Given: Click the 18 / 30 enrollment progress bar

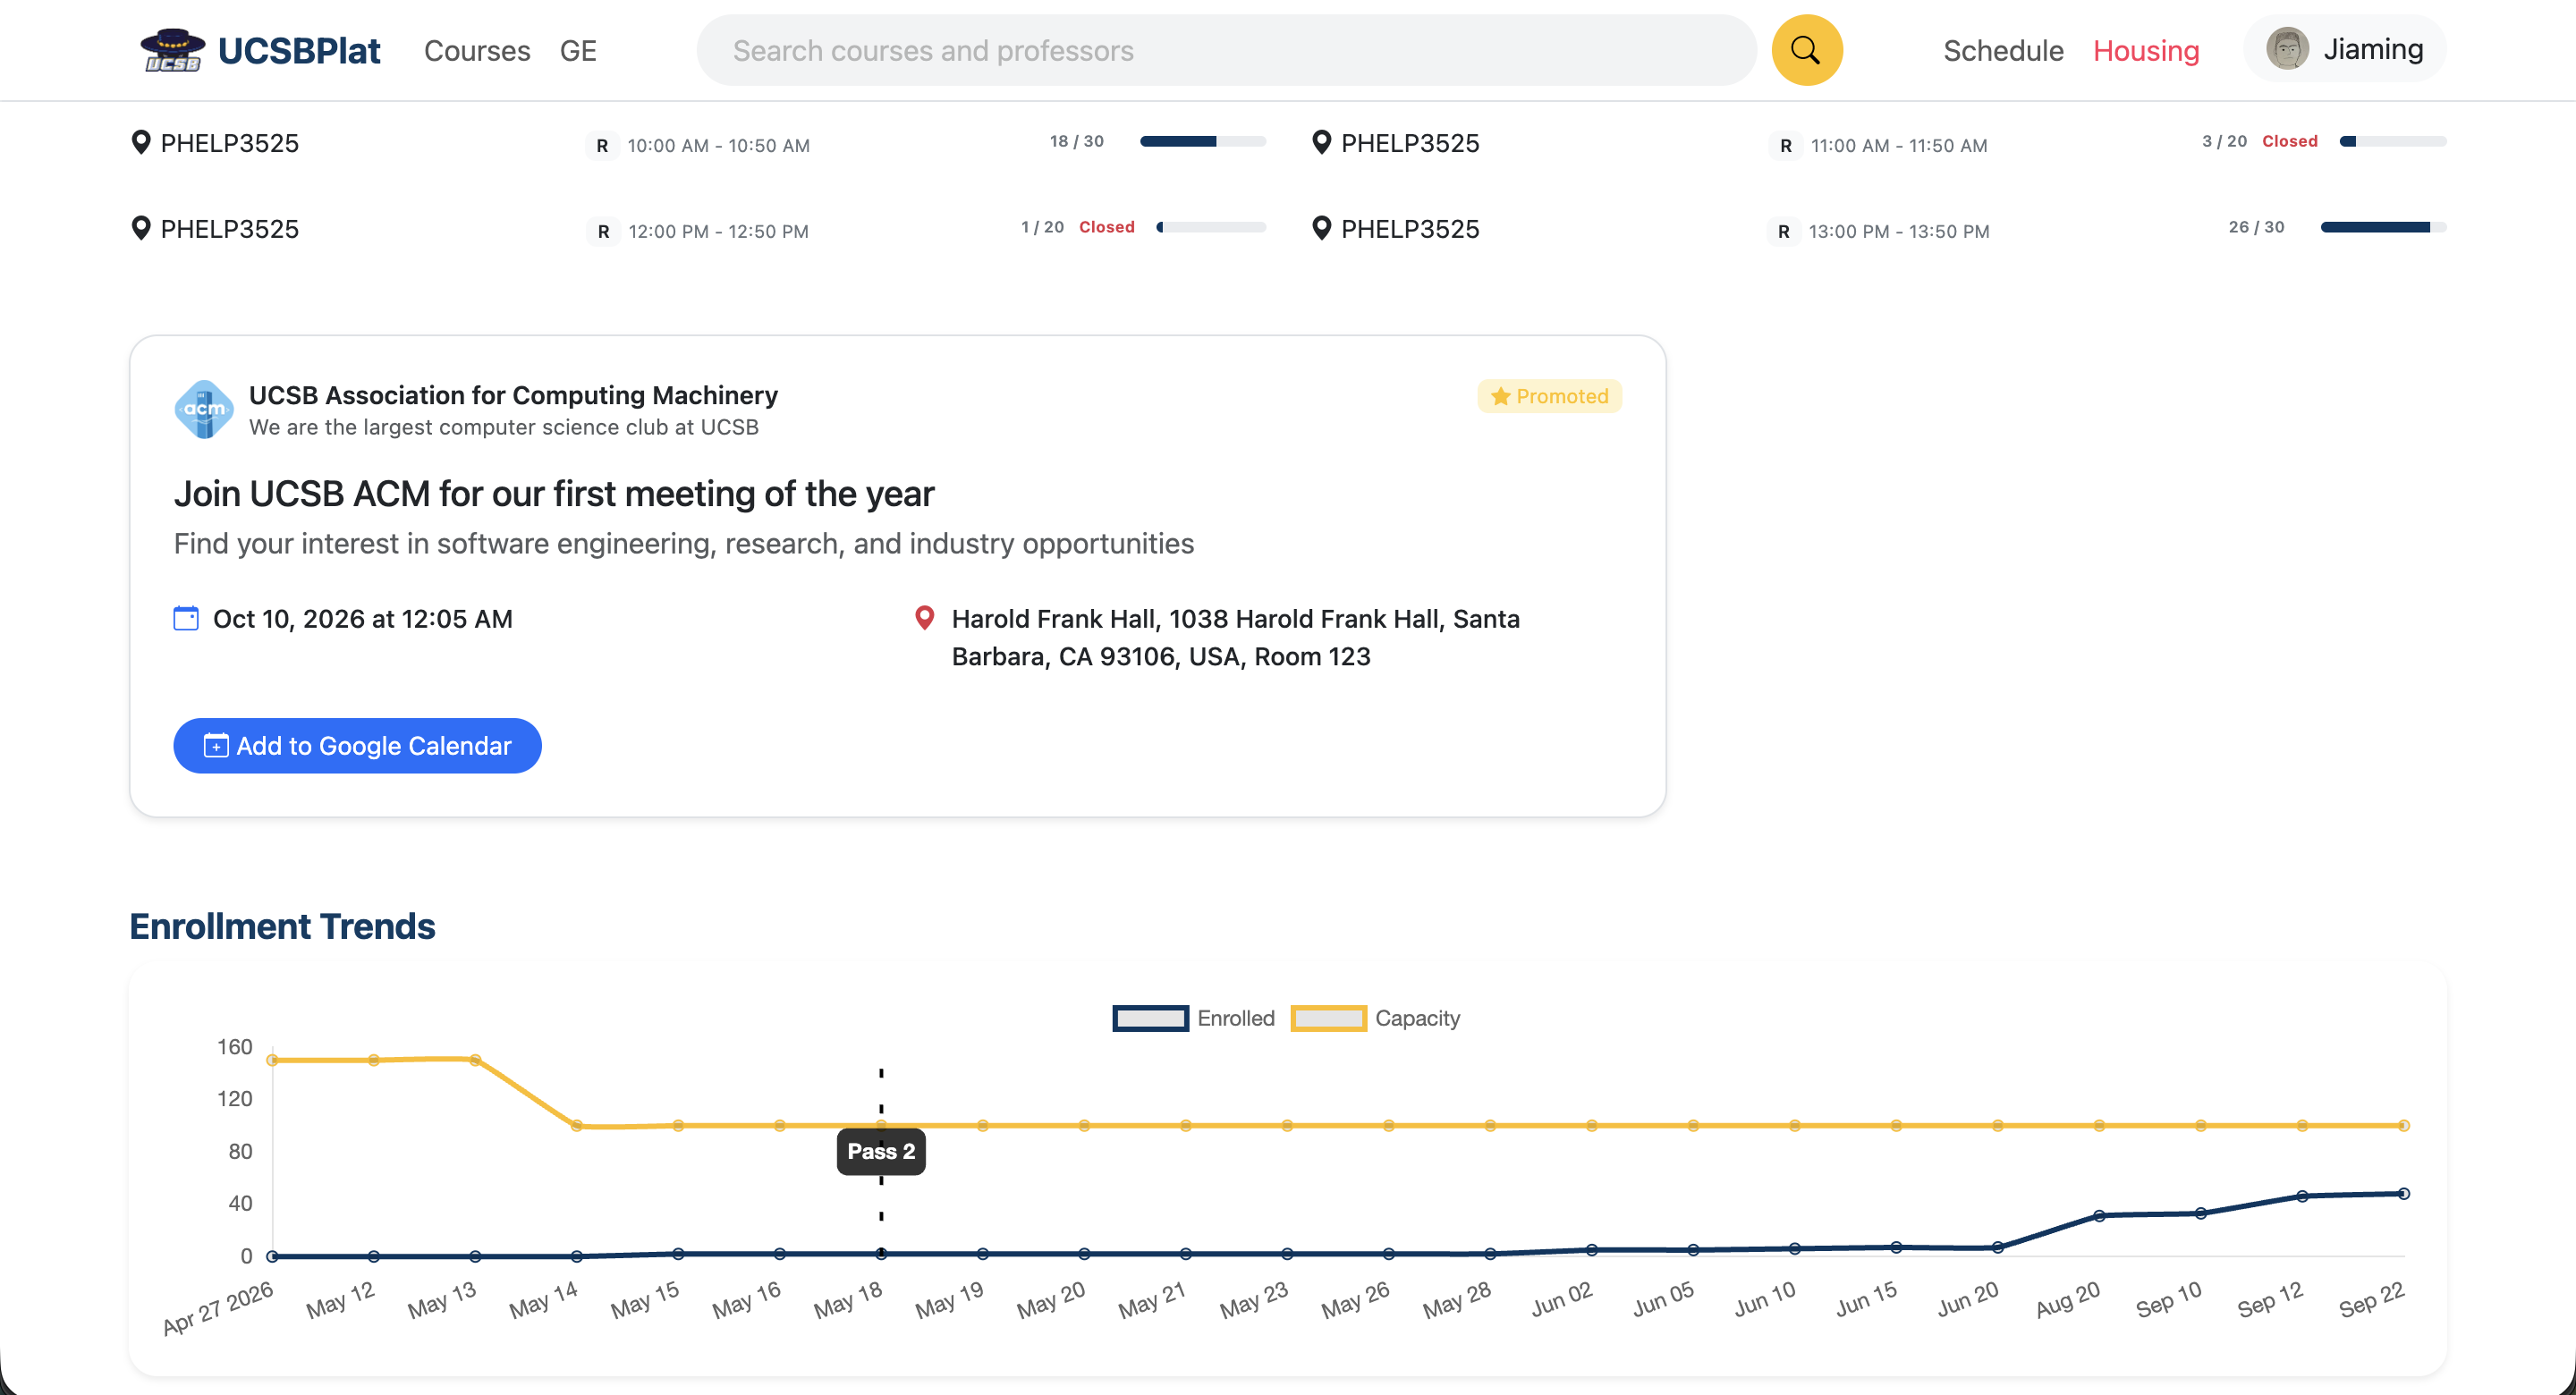Looking at the screenshot, I should (1202, 141).
